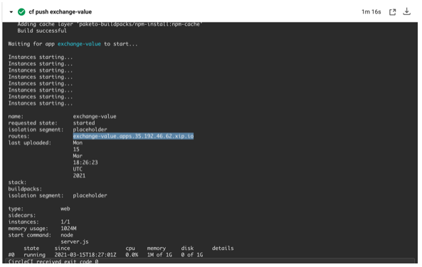This screenshot has width=422, height=267.
Task: Click the 'sidecars:' label
Action: coord(22,215)
